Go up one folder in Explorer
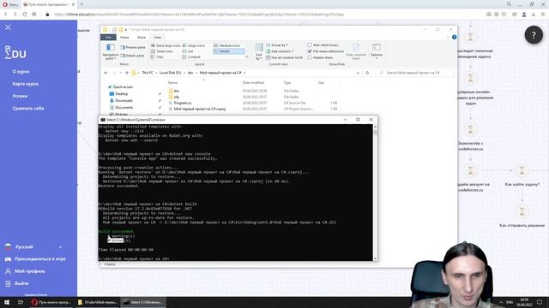The image size is (549, 308). coord(127,73)
